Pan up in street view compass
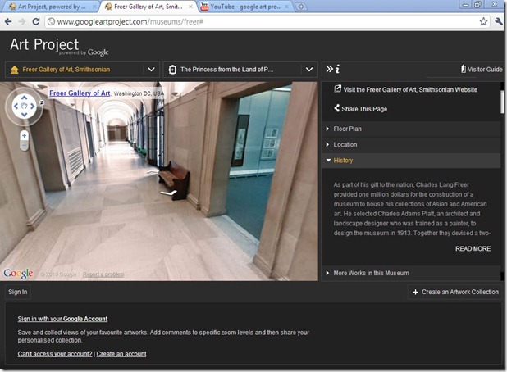This screenshot has height=372, width=507. tap(25, 98)
